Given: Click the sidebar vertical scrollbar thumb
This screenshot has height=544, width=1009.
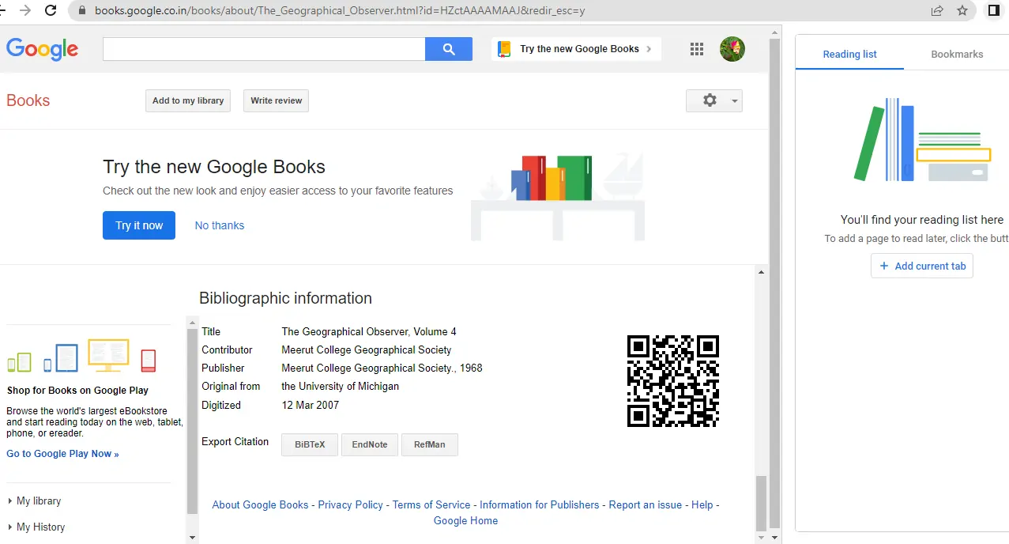Looking at the screenshot, I should 192,421.
